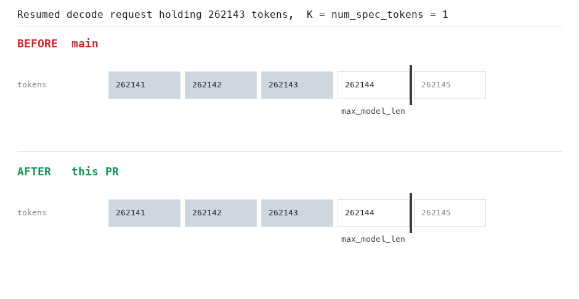Click token cell 262141 in BEFORE row
This screenshot has height=299, width=579.
coord(144,85)
